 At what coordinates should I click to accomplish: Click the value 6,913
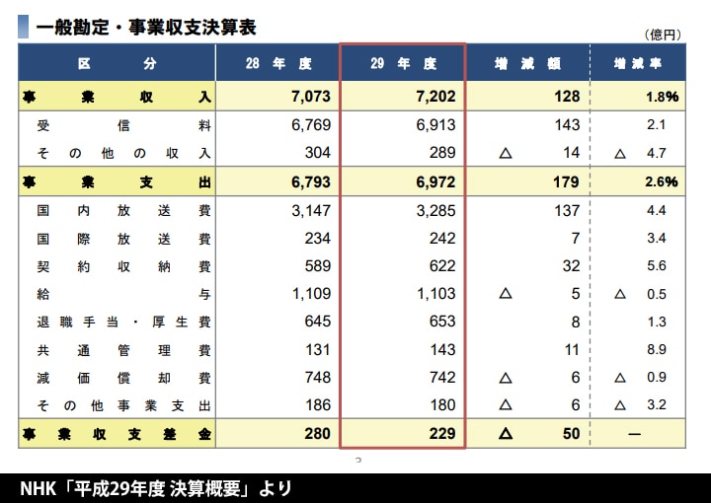coord(435,125)
